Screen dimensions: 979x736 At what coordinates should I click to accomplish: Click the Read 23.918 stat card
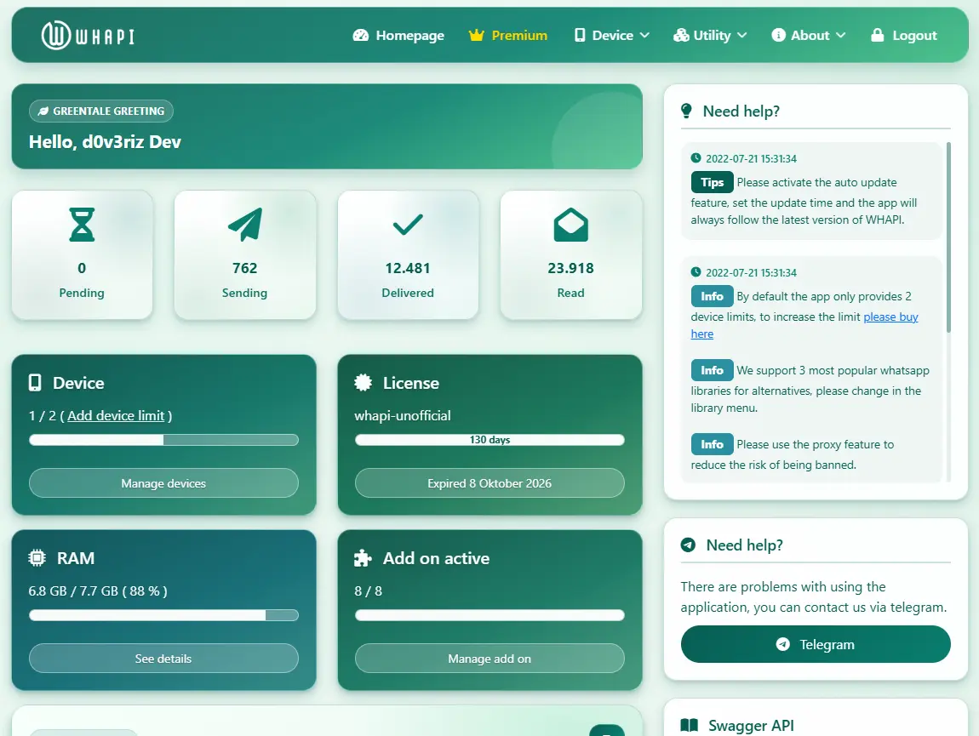[x=570, y=255]
